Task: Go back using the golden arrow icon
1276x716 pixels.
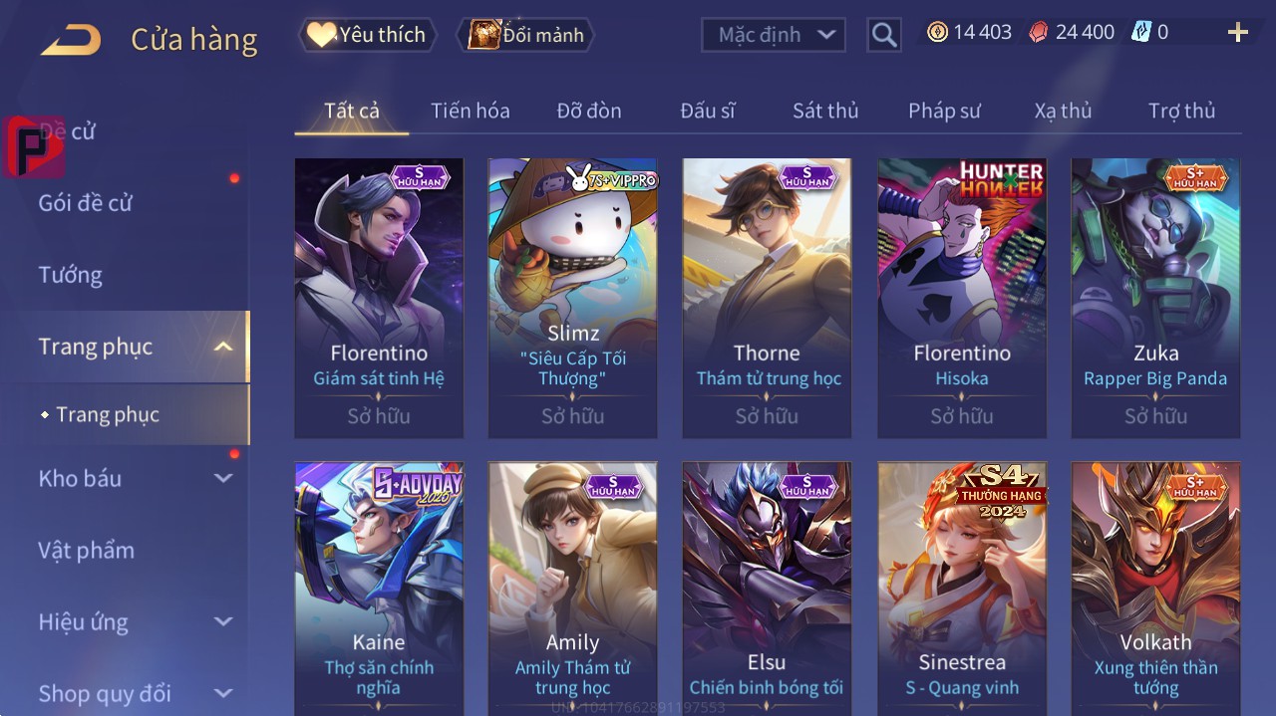Action: pos(71,40)
